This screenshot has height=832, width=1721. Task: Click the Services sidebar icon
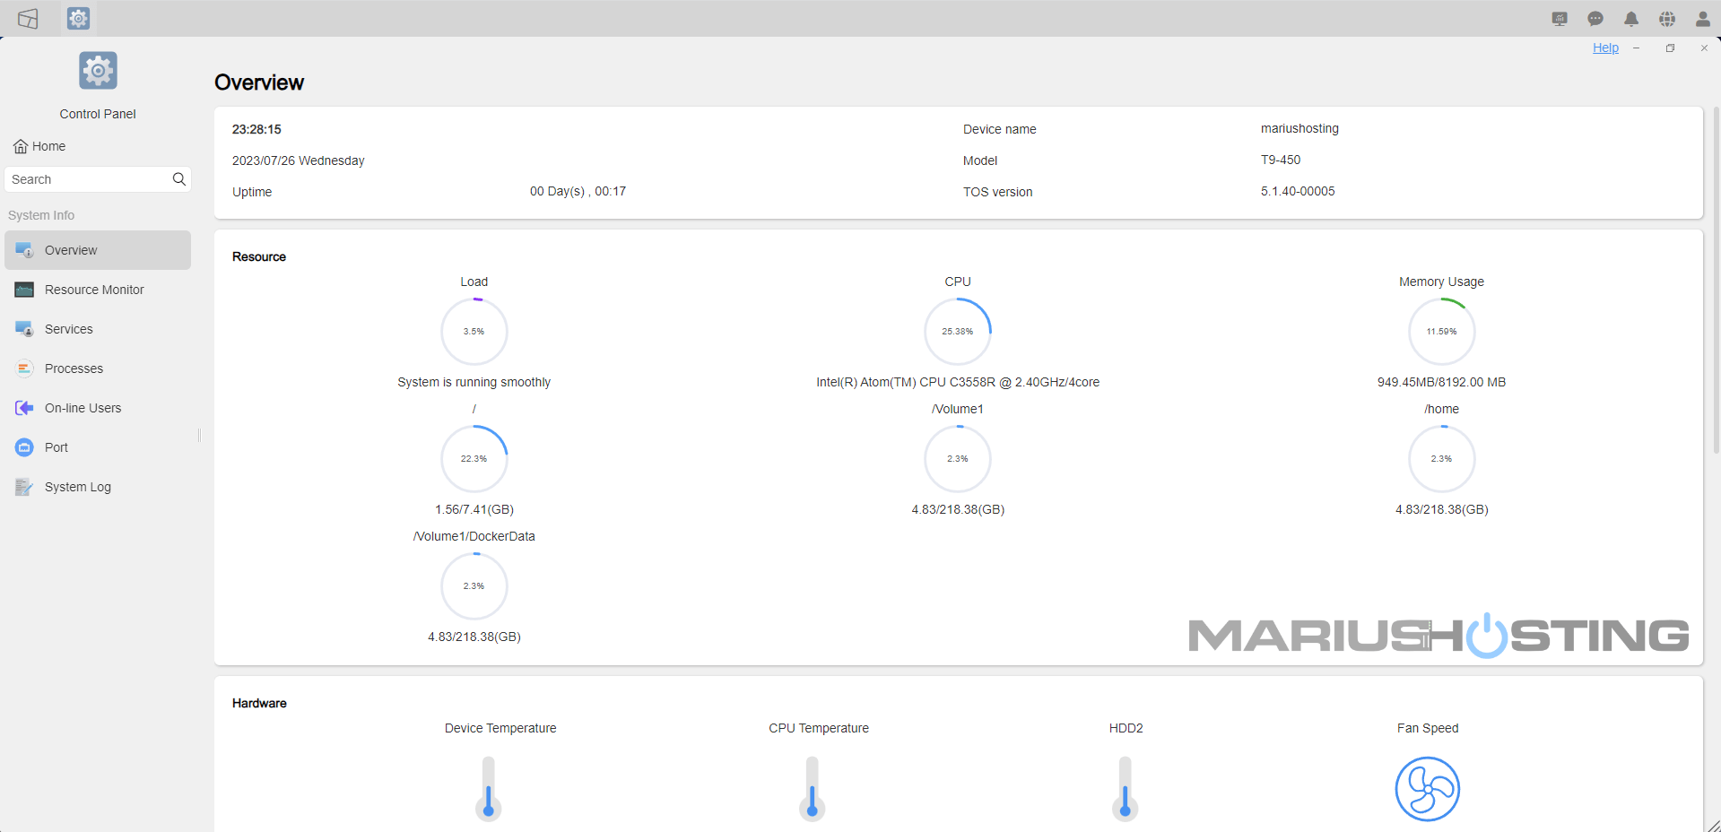click(24, 329)
